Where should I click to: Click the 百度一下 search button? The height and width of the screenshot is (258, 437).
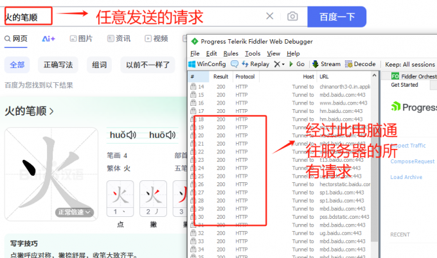tap(337, 17)
